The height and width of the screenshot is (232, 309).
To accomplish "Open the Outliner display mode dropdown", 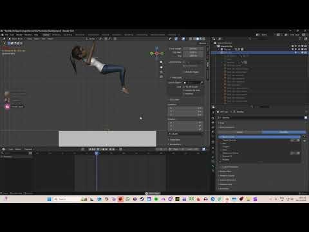I will coord(221,39).
